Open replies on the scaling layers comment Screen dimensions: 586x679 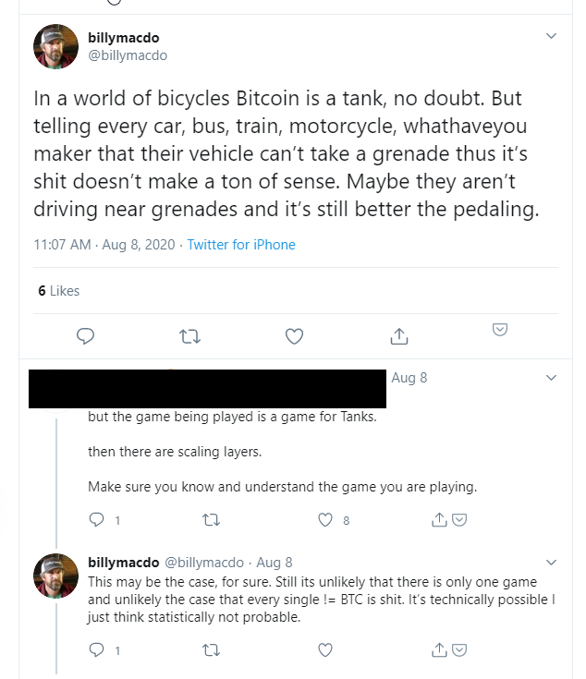tap(96, 519)
